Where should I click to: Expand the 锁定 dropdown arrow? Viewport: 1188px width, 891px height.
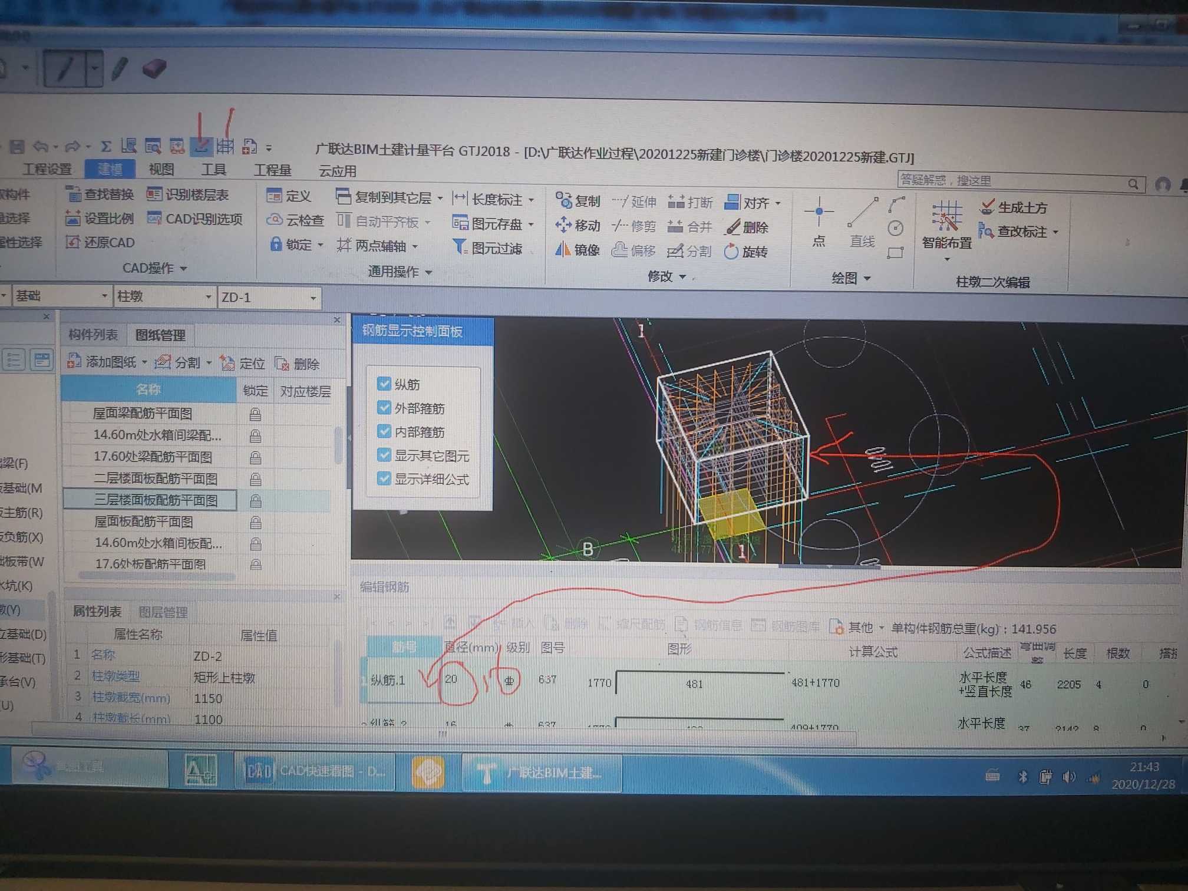click(321, 245)
